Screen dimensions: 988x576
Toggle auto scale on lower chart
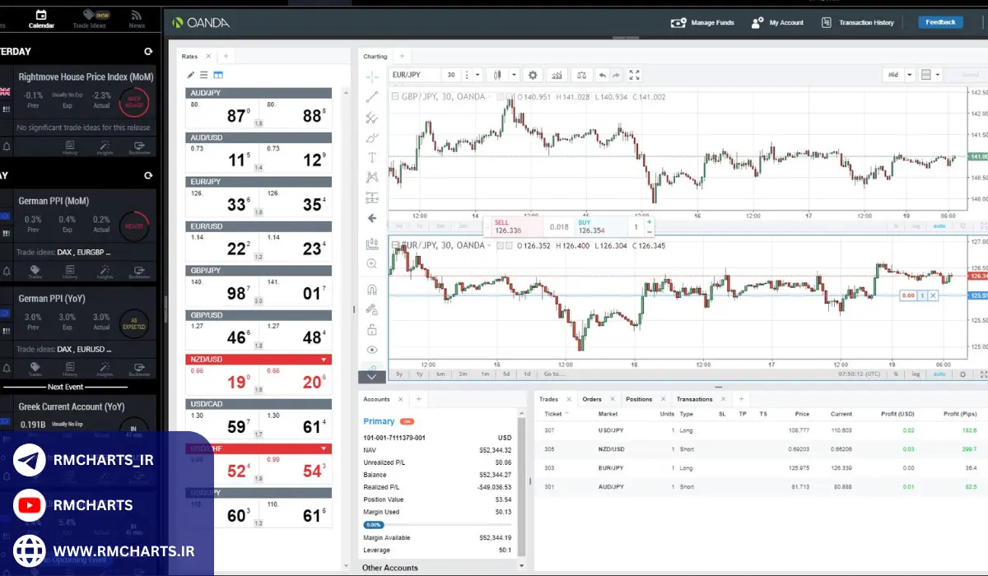(x=939, y=374)
